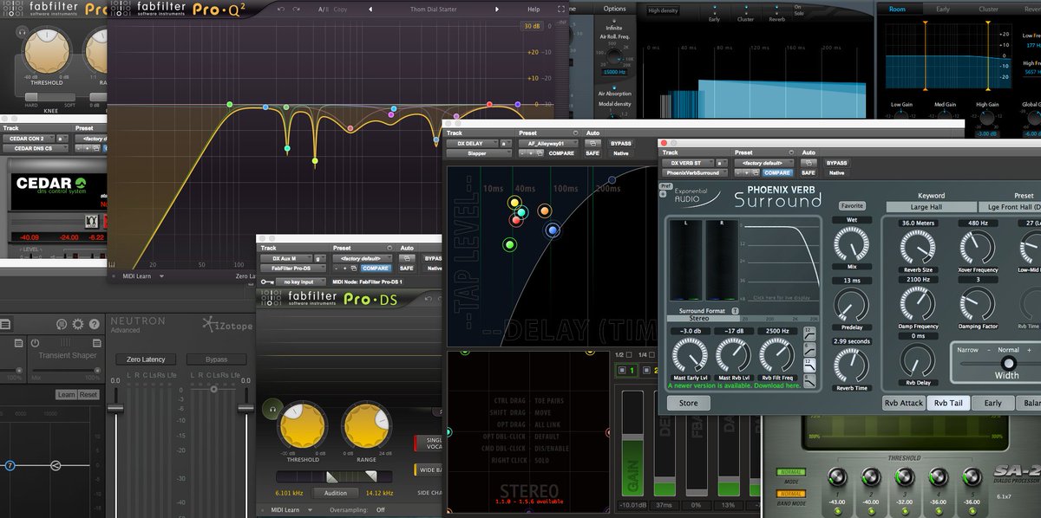Click the Pro-Q 2 piano display icon

(113, 263)
